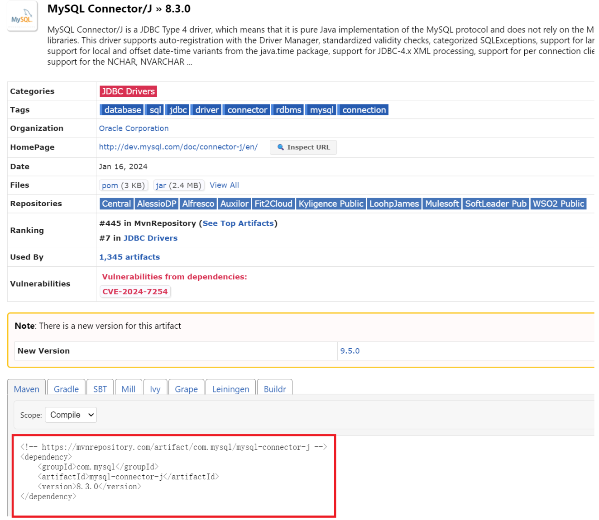
Task: Click the Vulnerabilities from dependencies label
Action: point(174,277)
